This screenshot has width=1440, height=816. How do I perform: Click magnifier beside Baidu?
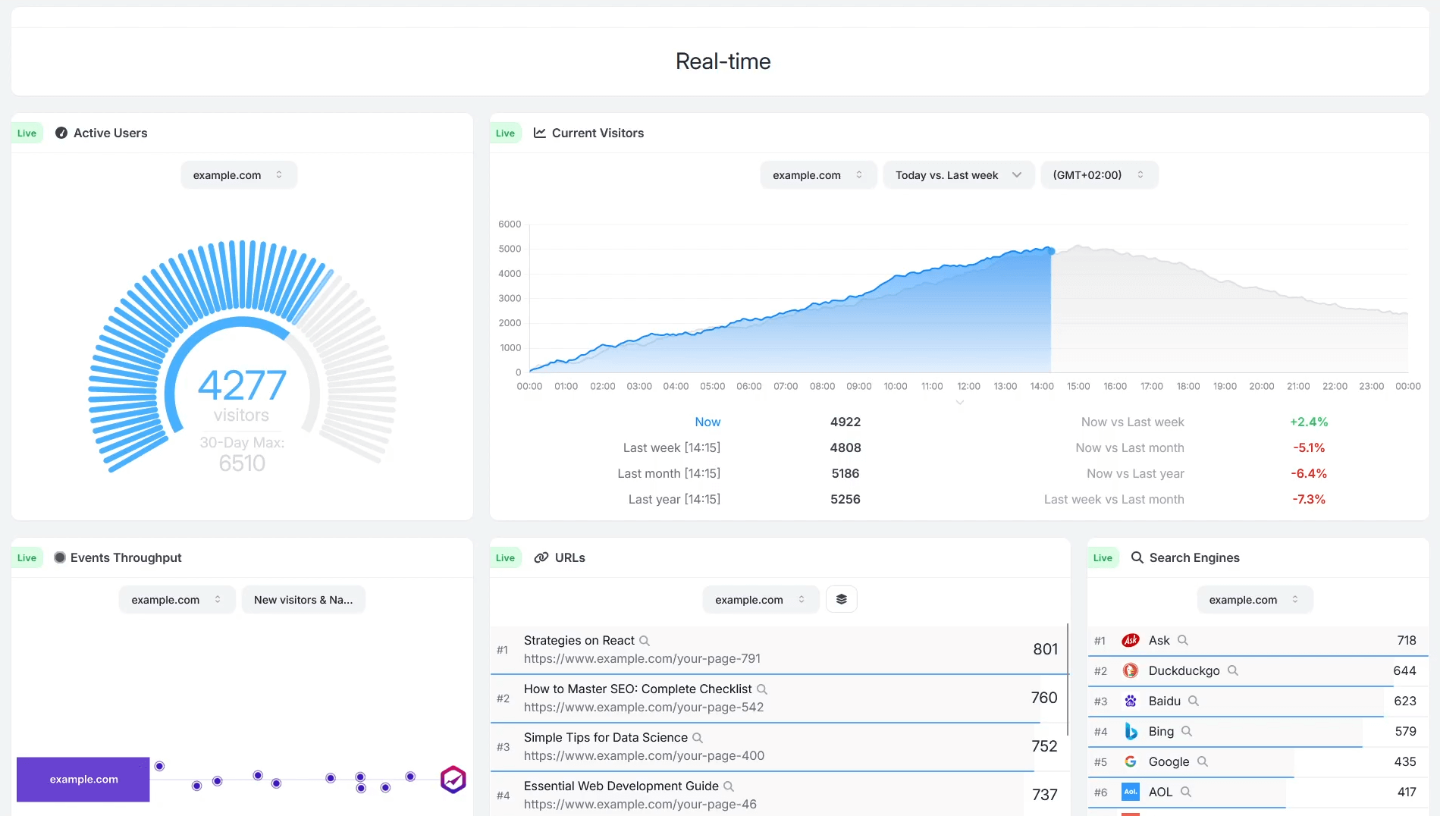(1194, 701)
